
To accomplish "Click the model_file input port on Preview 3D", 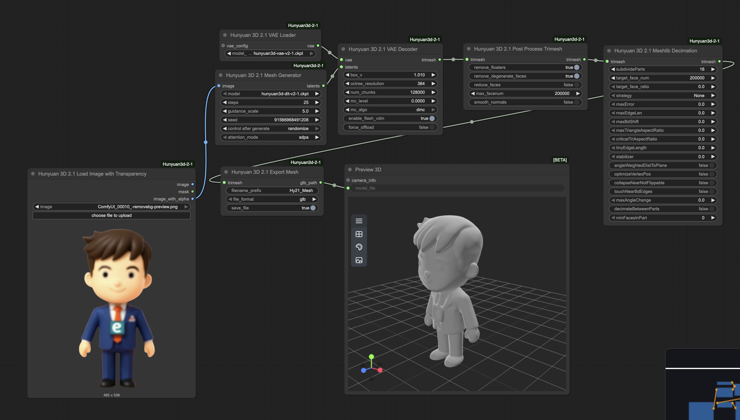I will (348, 188).
